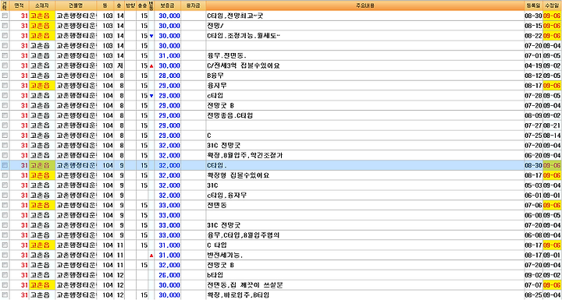Tick the checkbox for the 확장형 집볼수있어요 row
Image resolution: width=562 pixels, height=300 pixels.
[5, 175]
